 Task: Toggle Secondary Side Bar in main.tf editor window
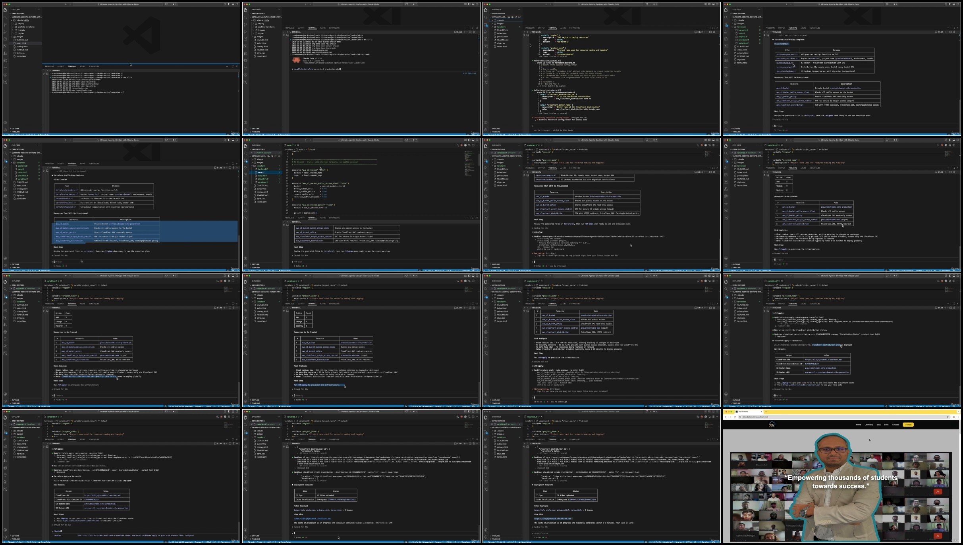(477, 140)
